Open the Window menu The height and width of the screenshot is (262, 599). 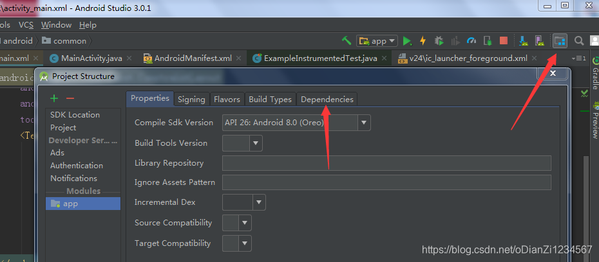click(56, 25)
